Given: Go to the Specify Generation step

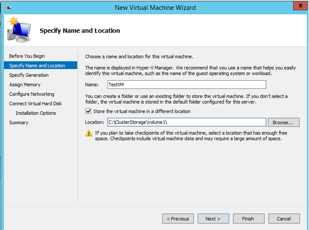Looking at the screenshot, I should coord(29,75).
